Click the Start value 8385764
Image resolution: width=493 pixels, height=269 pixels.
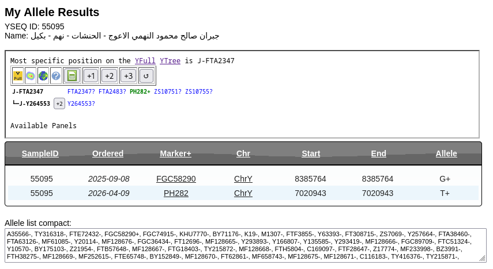pos(310,179)
